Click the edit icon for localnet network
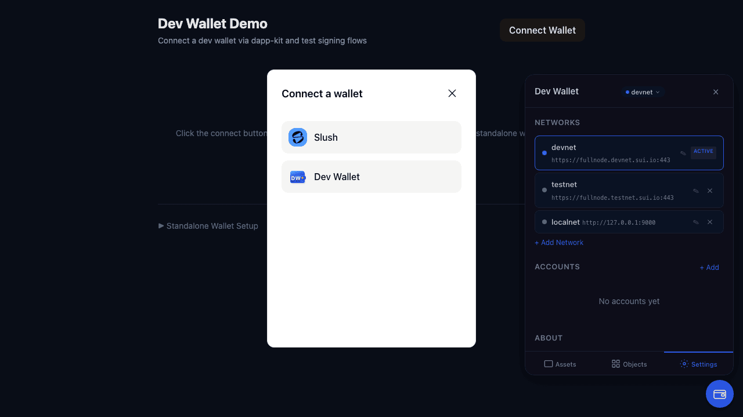 (x=696, y=222)
